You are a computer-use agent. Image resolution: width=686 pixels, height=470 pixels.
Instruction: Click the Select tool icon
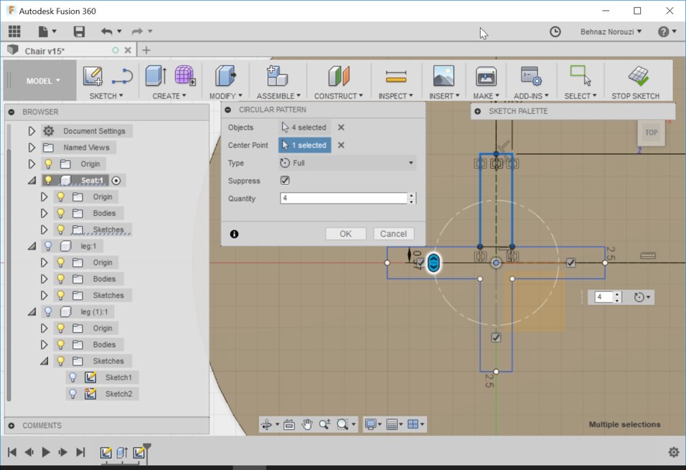click(x=580, y=75)
